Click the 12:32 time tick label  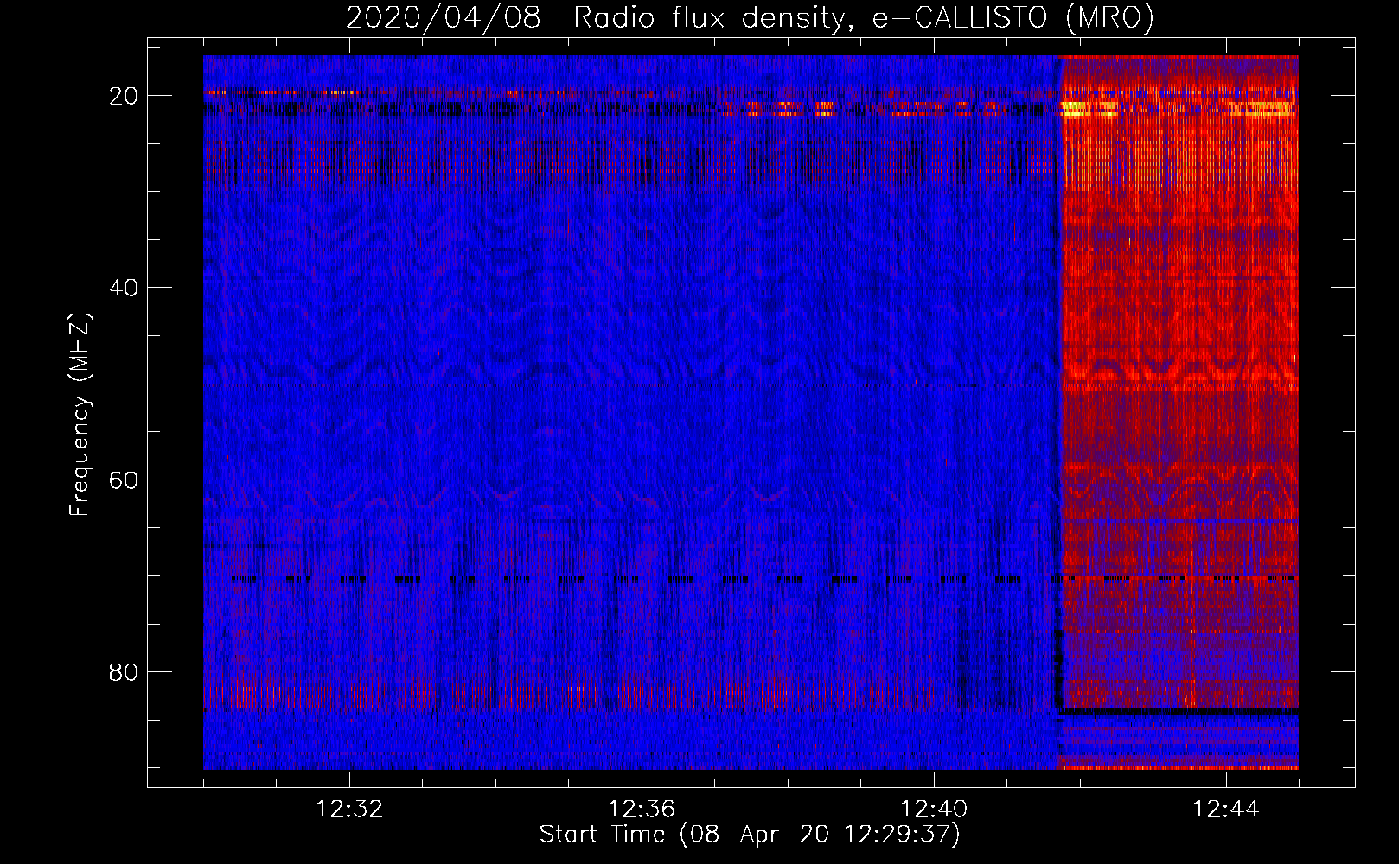pyautogui.click(x=349, y=810)
